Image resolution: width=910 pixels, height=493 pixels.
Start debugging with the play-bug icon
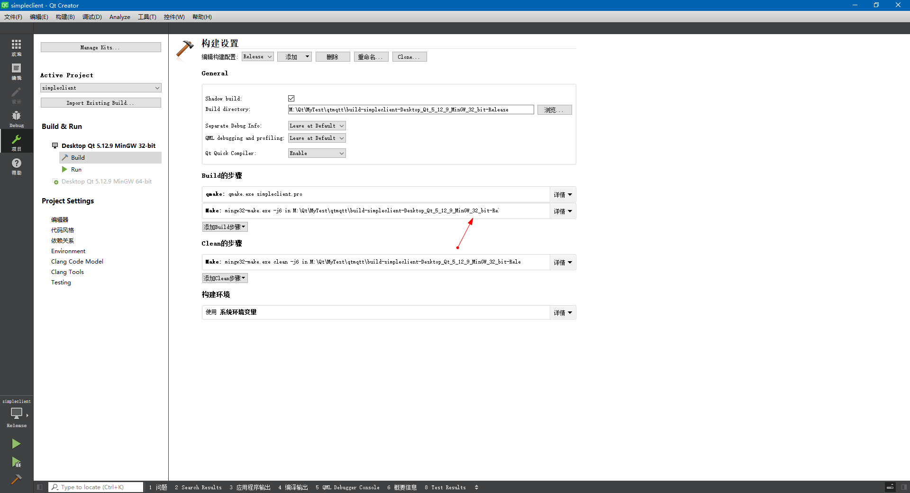click(x=17, y=463)
